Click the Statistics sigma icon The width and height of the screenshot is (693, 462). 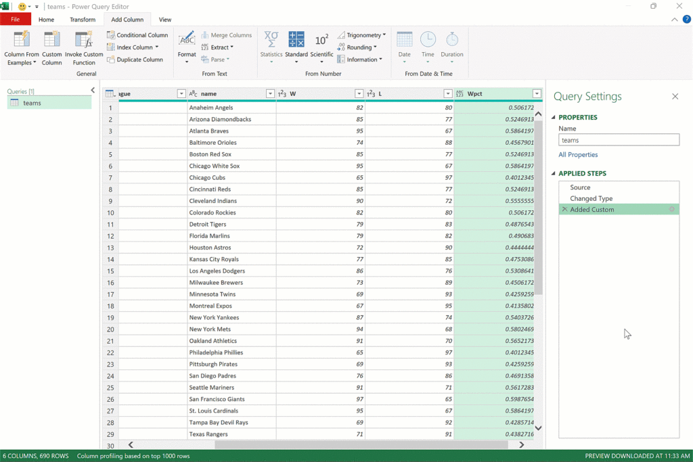tap(271, 39)
